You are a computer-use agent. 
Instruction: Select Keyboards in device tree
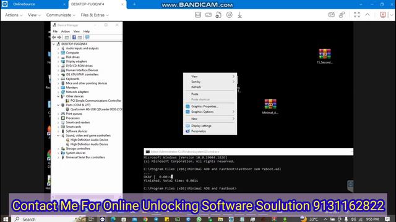(72, 79)
